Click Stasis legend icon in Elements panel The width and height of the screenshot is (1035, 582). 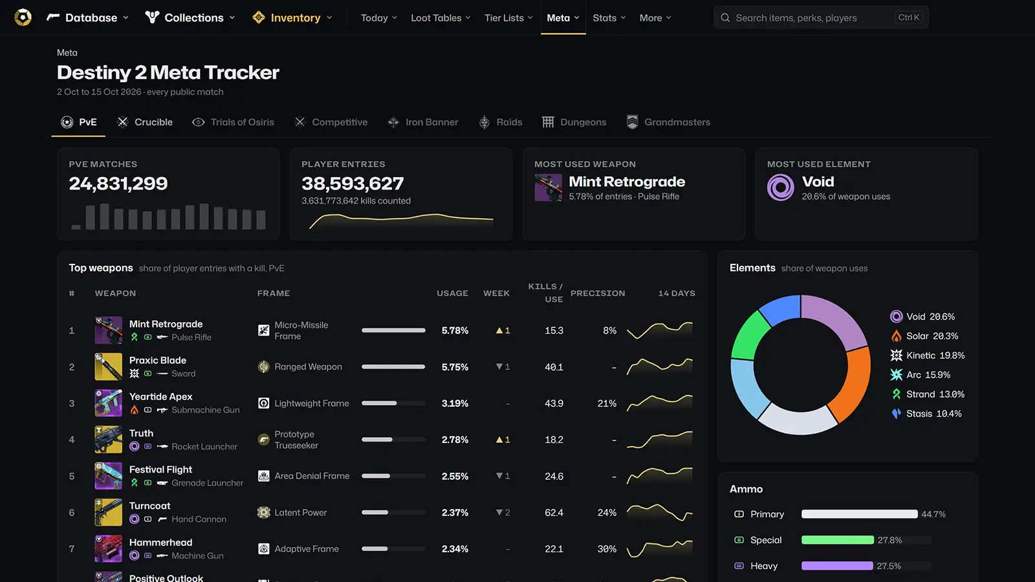point(896,413)
